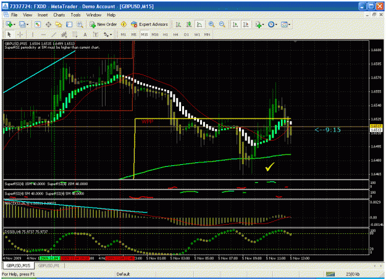Expand the Templates dropdown arrow
This screenshot has height=279, width=386.
point(289,25)
